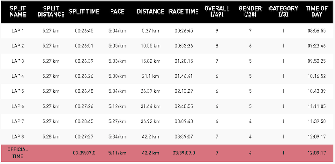Click the 21.1 km distance cell

click(151, 76)
